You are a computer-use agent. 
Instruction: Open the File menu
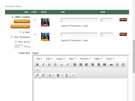click(x=39, y=59)
